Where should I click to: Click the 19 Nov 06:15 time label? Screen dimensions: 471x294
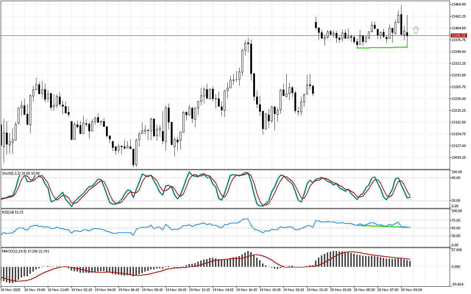128,290
